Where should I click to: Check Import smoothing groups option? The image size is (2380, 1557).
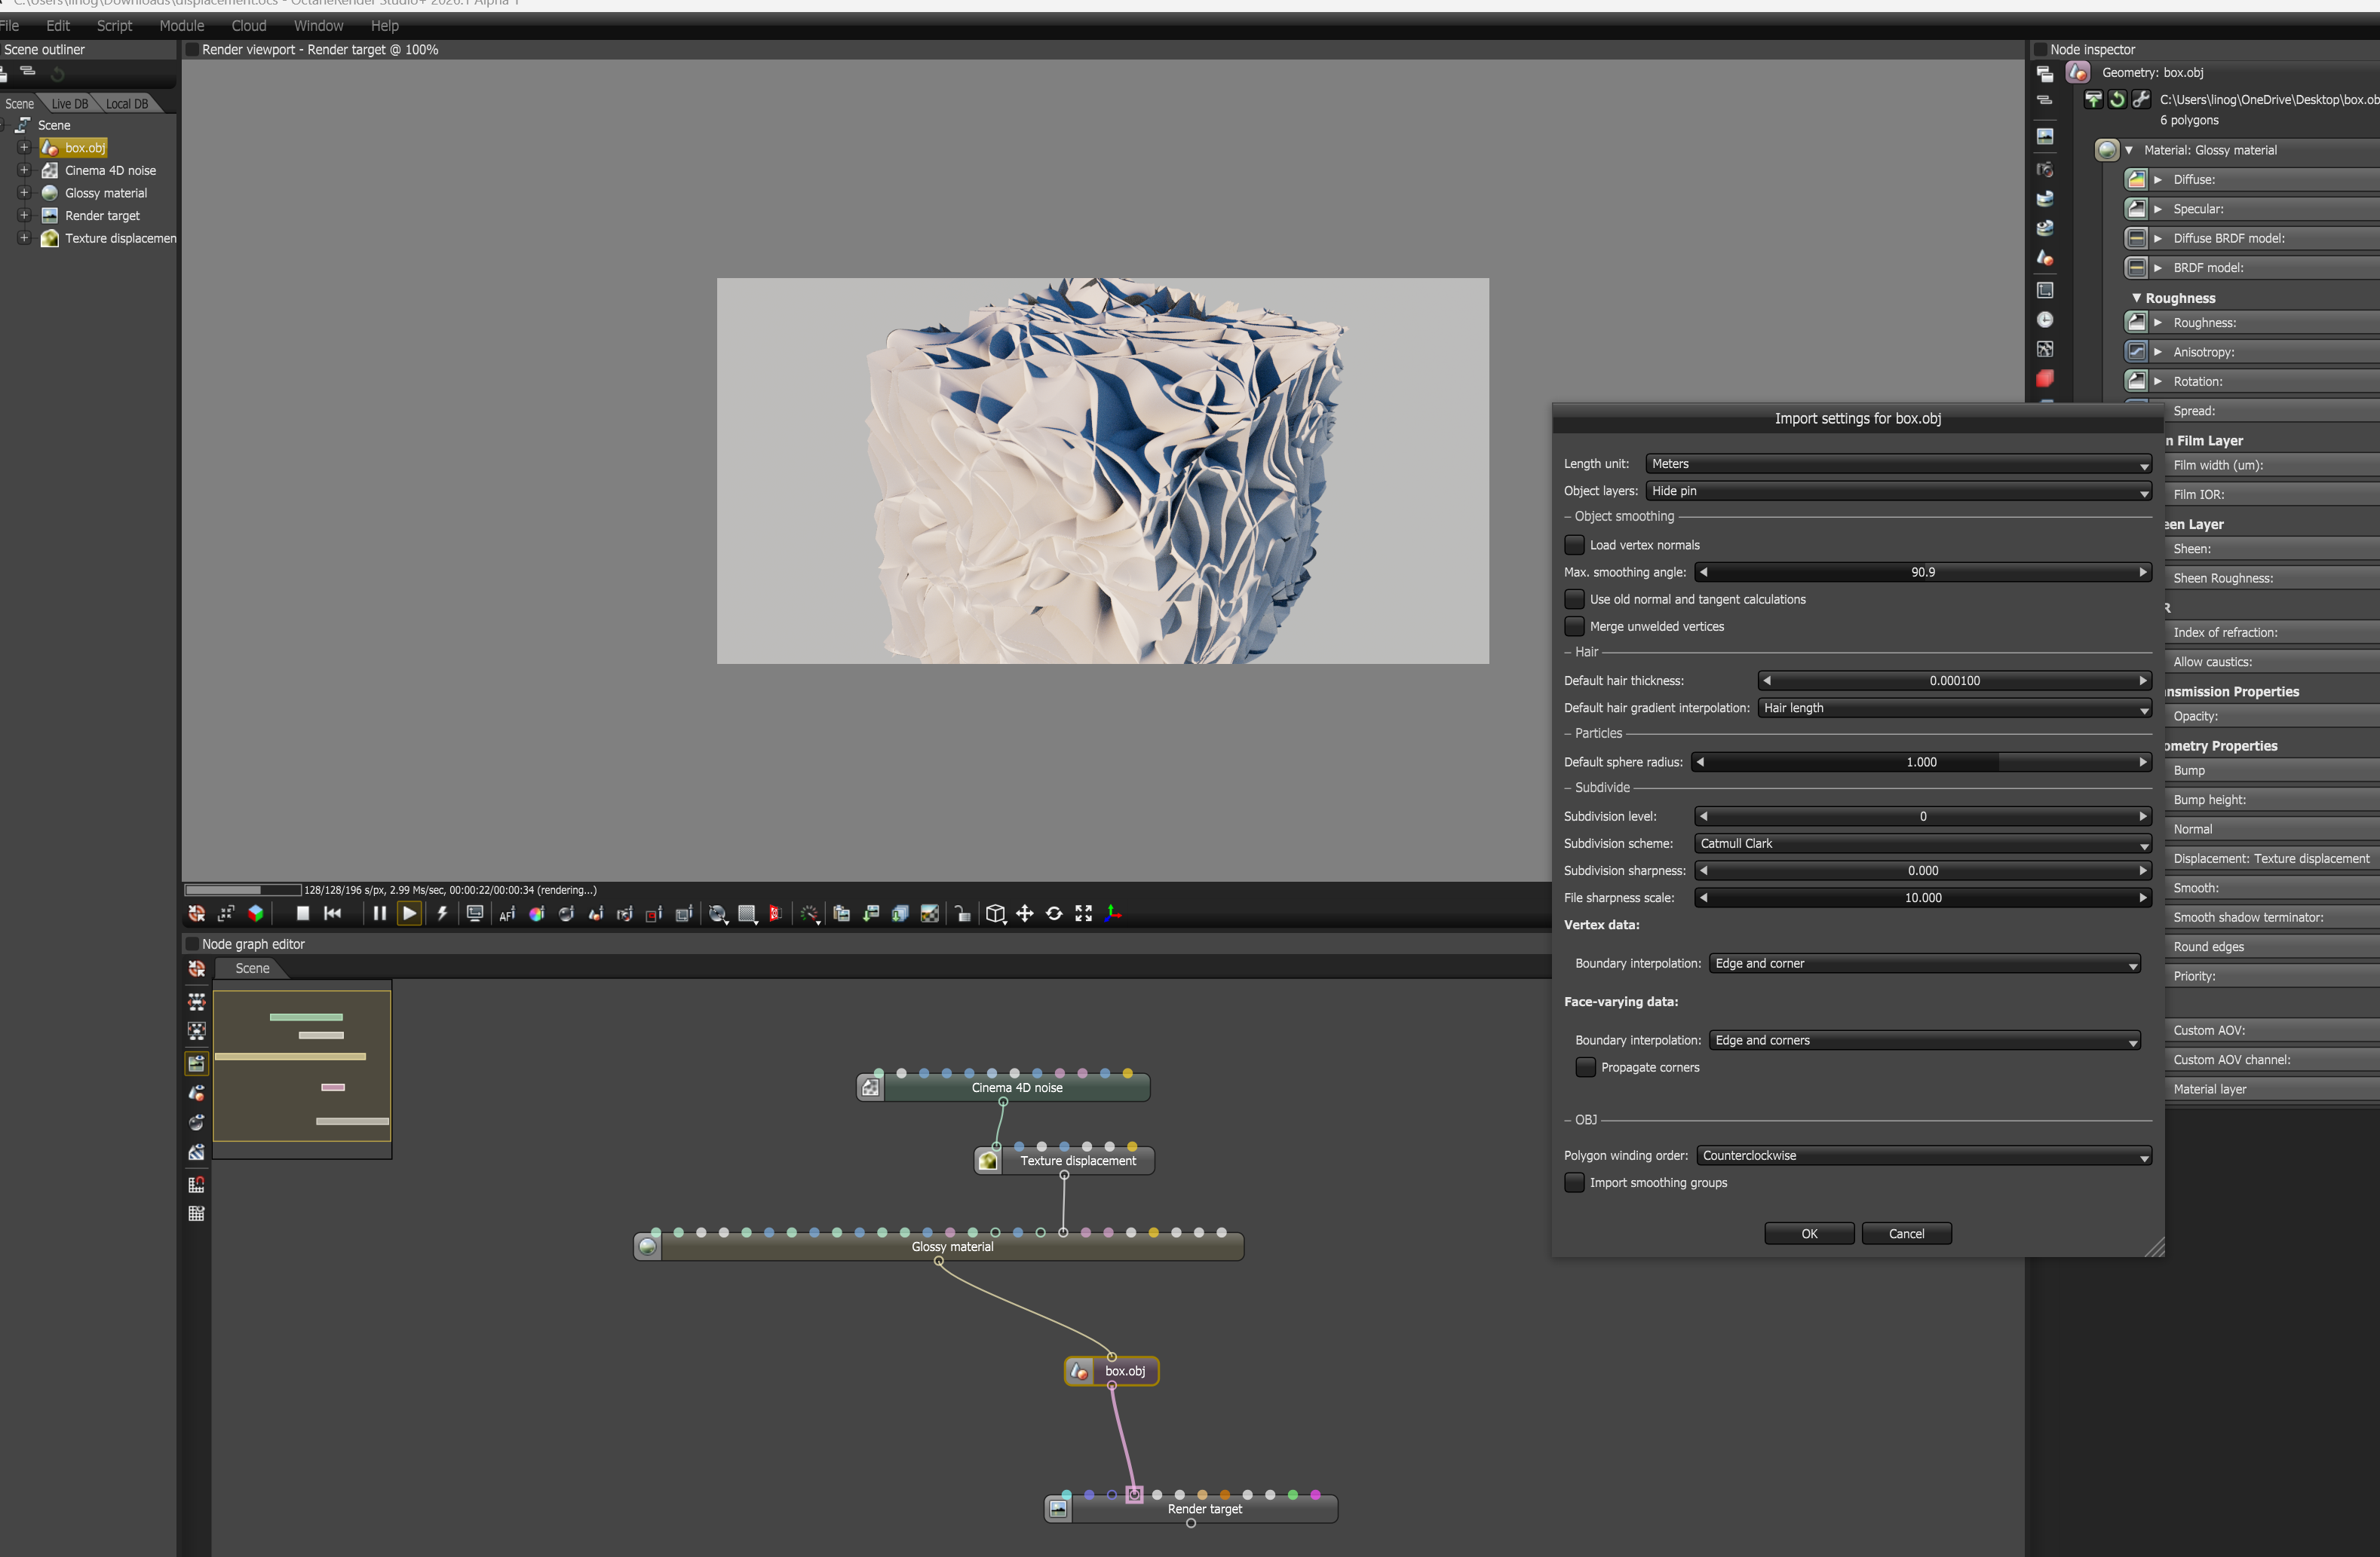click(x=1574, y=1182)
